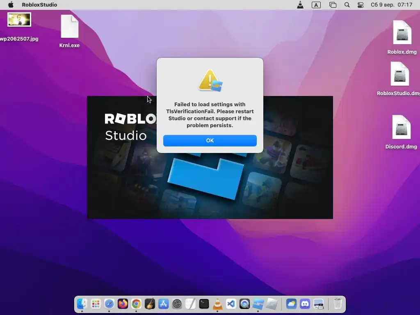
Task: Click the date and time in menu bar
Action: click(x=391, y=5)
